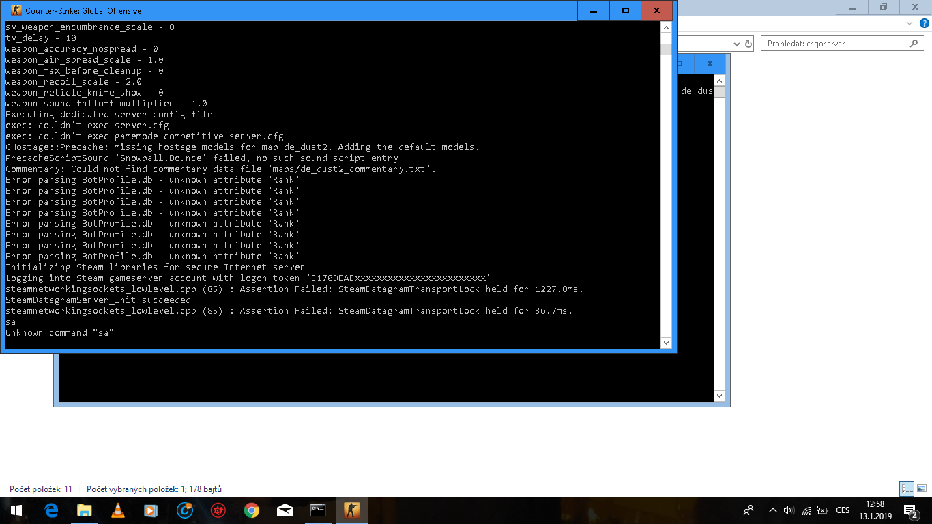Viewport: 932px width, 524px height.
Task: Switch to large thumbnails view in Explorer
Action: [x=922, y=489]
